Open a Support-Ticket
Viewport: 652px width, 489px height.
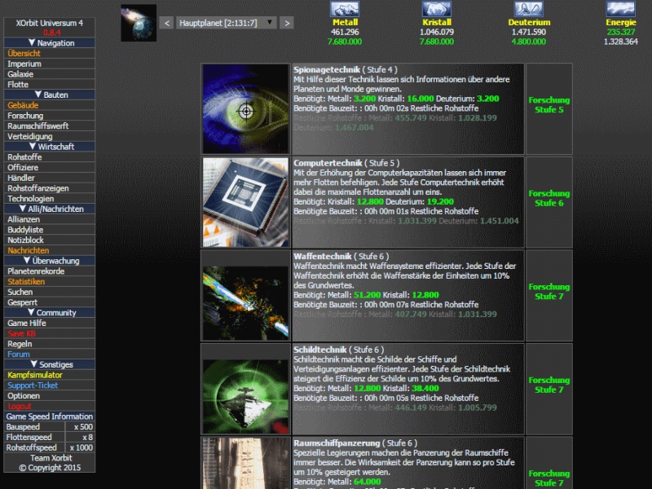33,385
